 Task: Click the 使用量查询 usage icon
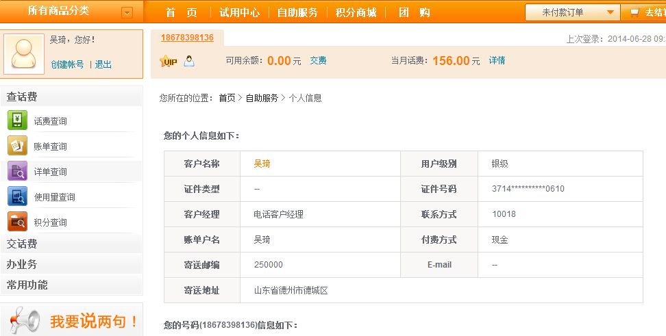click(17, 196)
